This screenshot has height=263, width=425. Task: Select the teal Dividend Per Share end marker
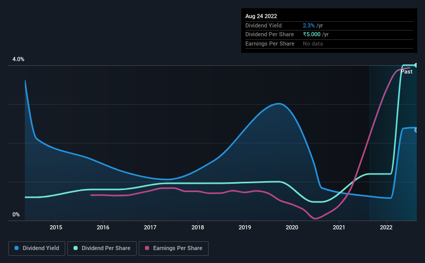pyautogui.click(x=416, y=65)
